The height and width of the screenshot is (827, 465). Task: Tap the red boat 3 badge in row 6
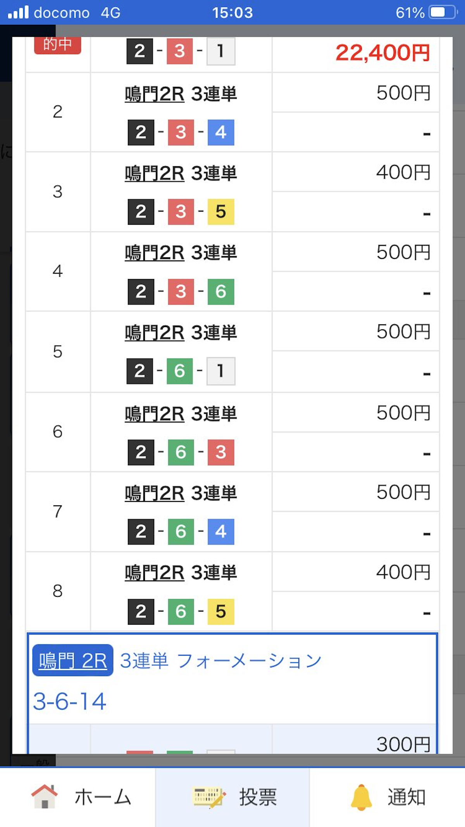[x=221, y=452]
